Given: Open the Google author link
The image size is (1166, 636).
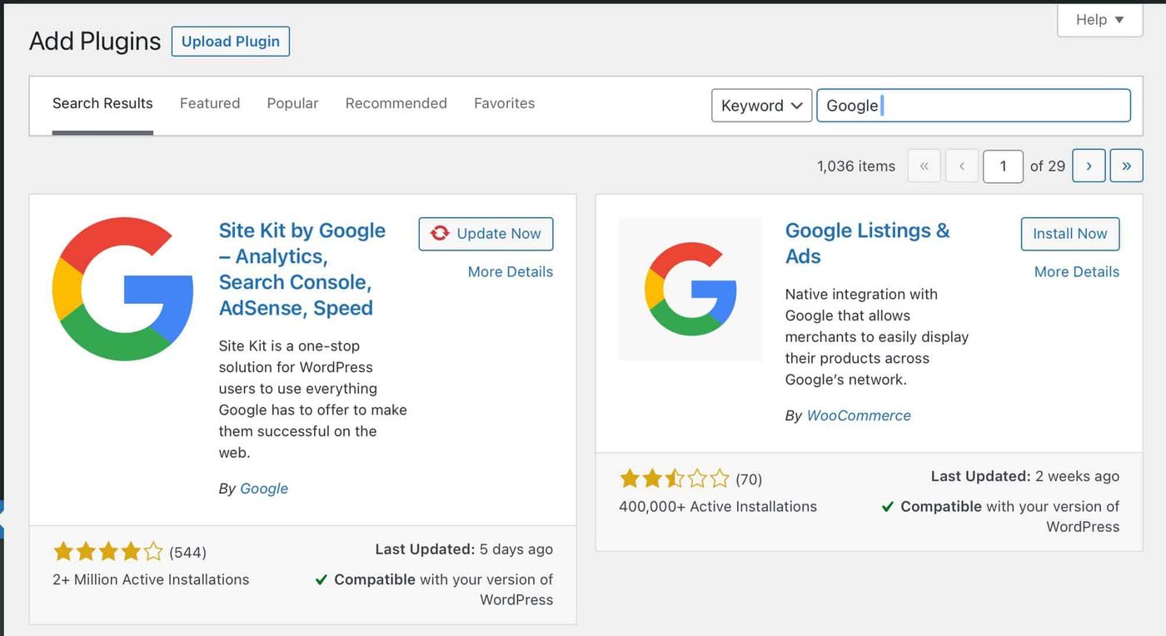Looking at the screenshot, I should 264,489.
